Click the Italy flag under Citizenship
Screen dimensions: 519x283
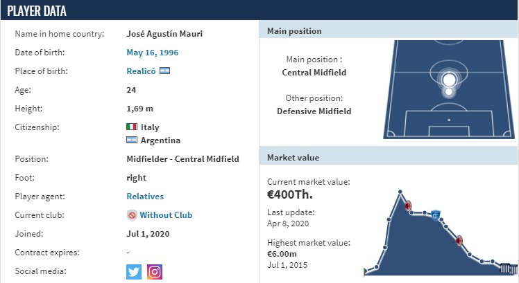(132, 127)
